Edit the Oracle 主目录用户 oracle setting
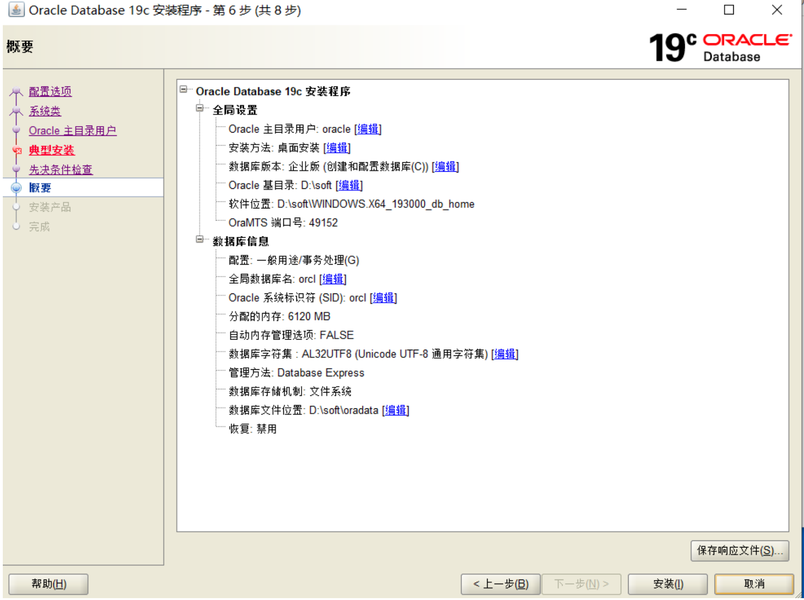The image size is (804, 600). 368,129
